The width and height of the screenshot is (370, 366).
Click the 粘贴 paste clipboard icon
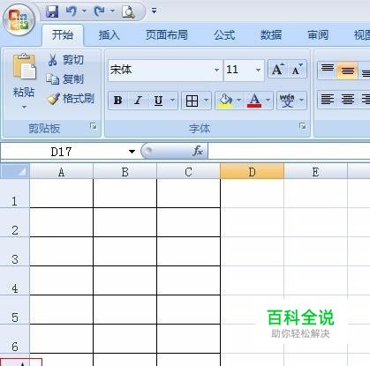click(x=24, y=67)
